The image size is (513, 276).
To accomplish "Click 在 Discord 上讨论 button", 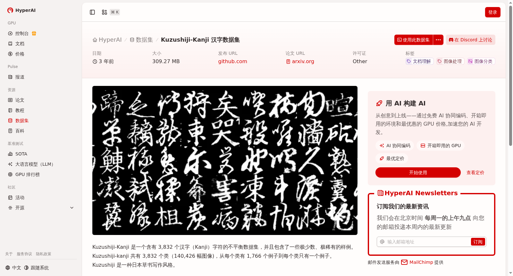I will tap(470, 40).
